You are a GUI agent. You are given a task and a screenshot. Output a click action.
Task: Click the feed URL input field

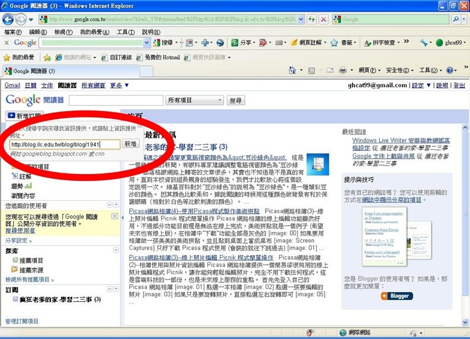(65, 145)
